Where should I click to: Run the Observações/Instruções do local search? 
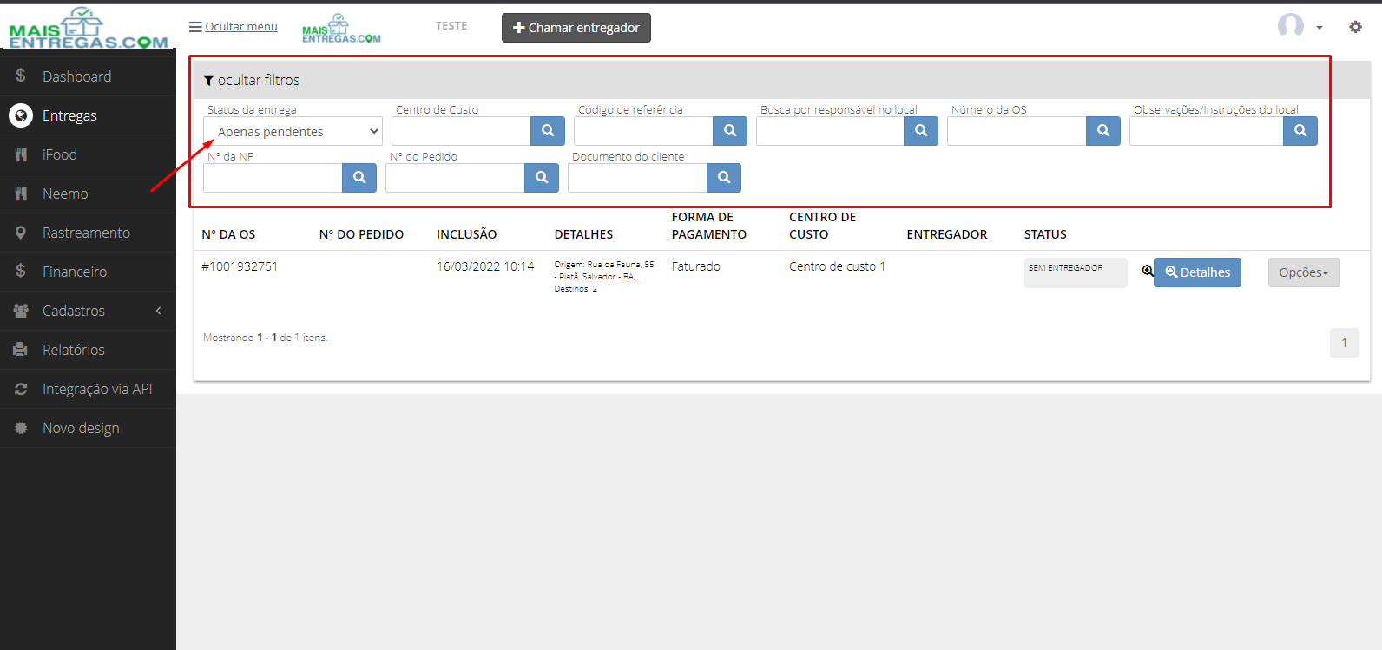(1300, 131)
